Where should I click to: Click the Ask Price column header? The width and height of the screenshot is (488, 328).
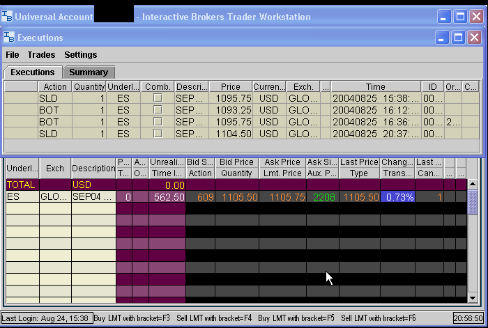coord(282,162)
